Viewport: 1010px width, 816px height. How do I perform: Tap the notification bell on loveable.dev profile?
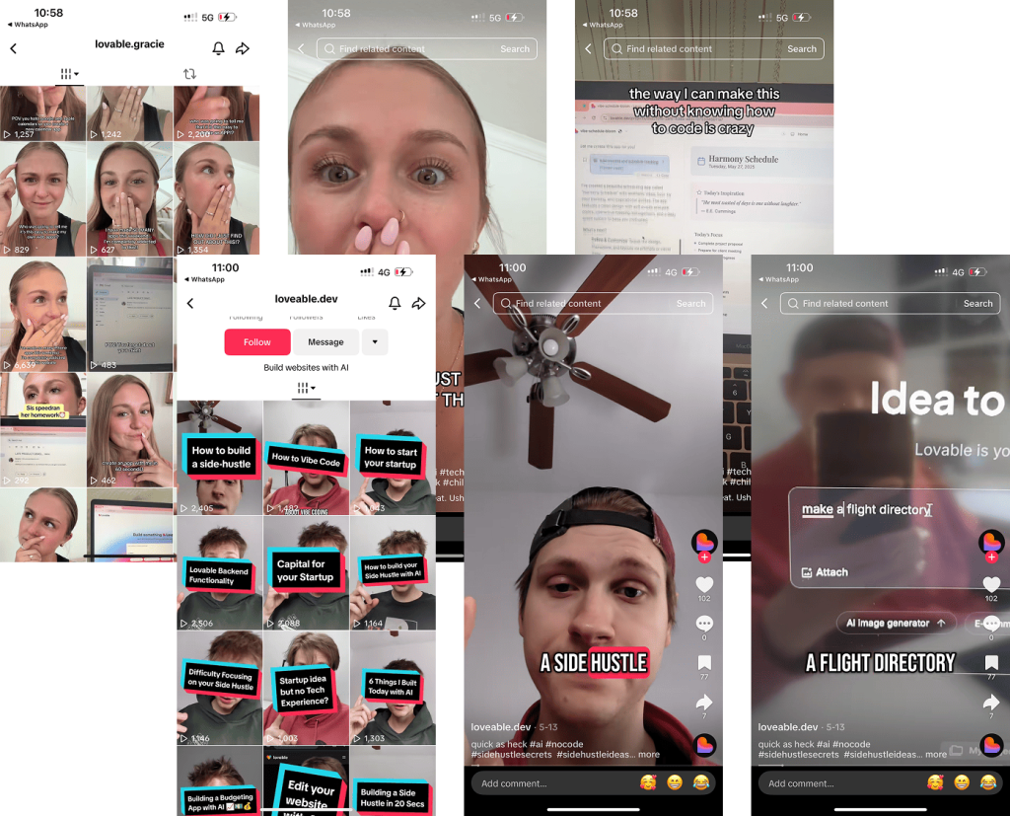point(395,304)
